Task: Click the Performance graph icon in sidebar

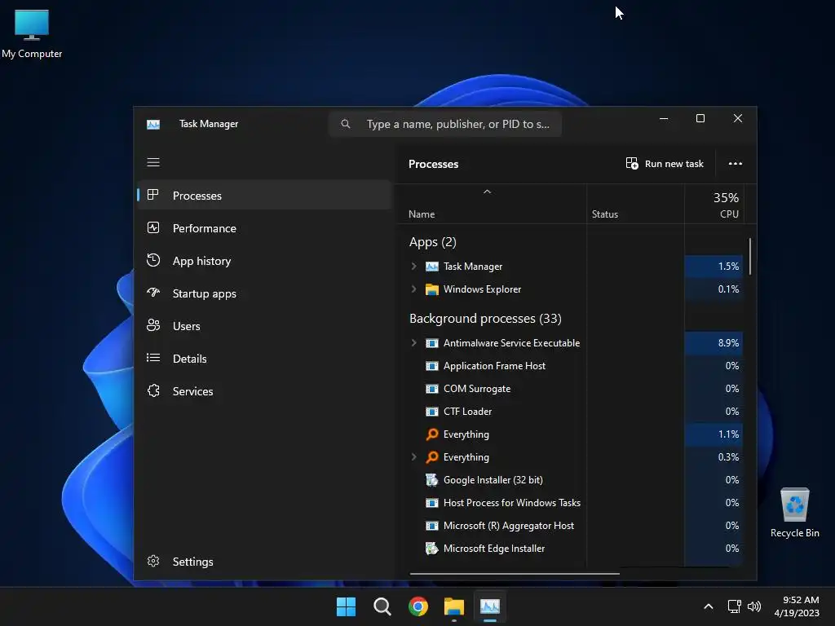Action: [x=152, y=228]
